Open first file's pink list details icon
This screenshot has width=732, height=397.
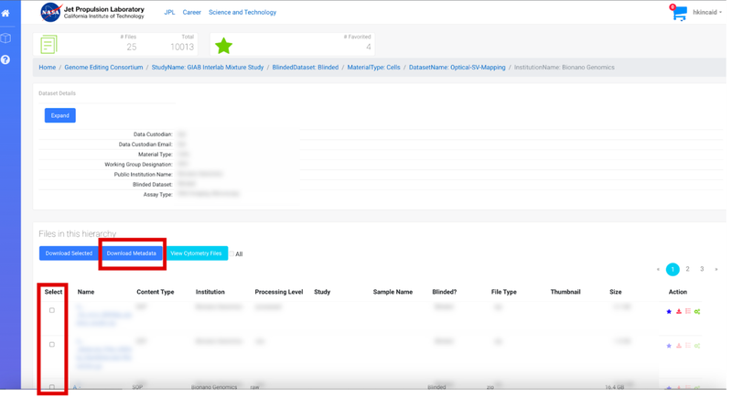point(688,312)
